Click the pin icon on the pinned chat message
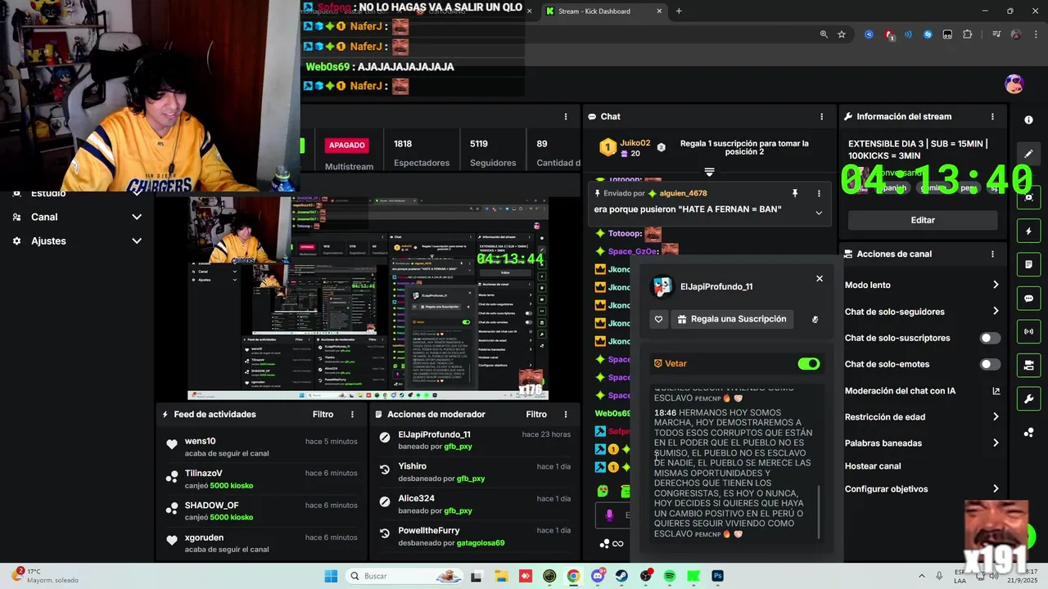Screen dimensions: 1048x589 tap(794, 193)
